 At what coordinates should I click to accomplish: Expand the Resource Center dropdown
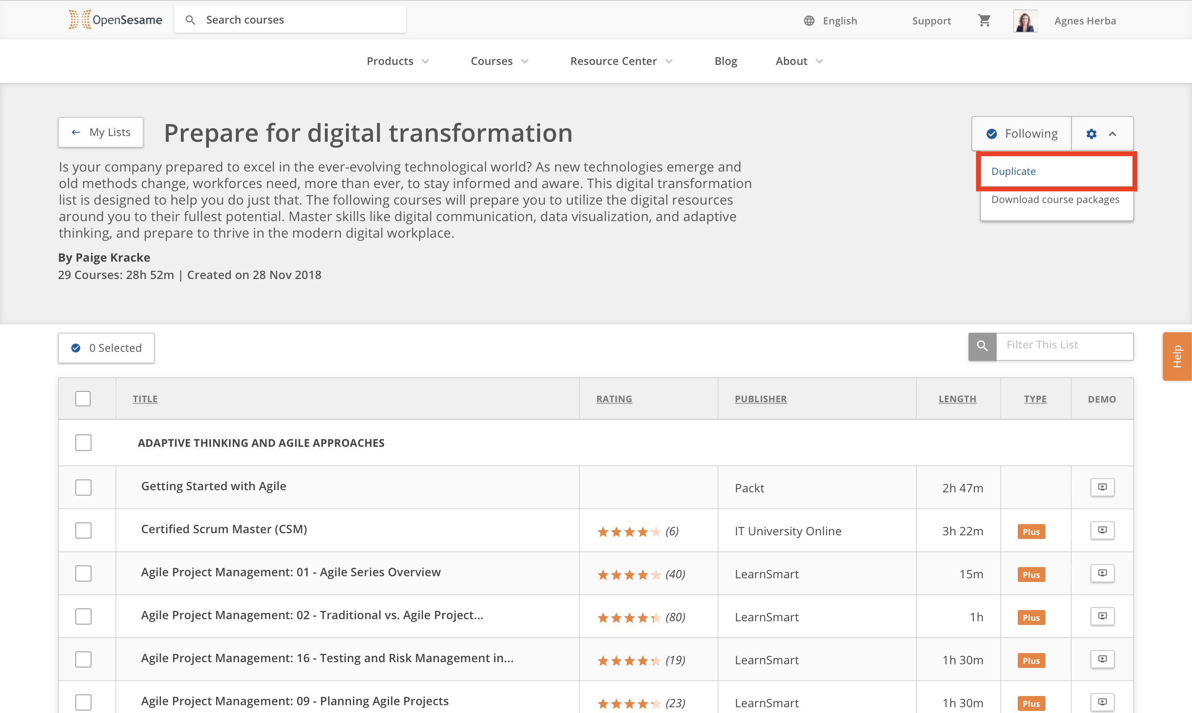(621, 61)
